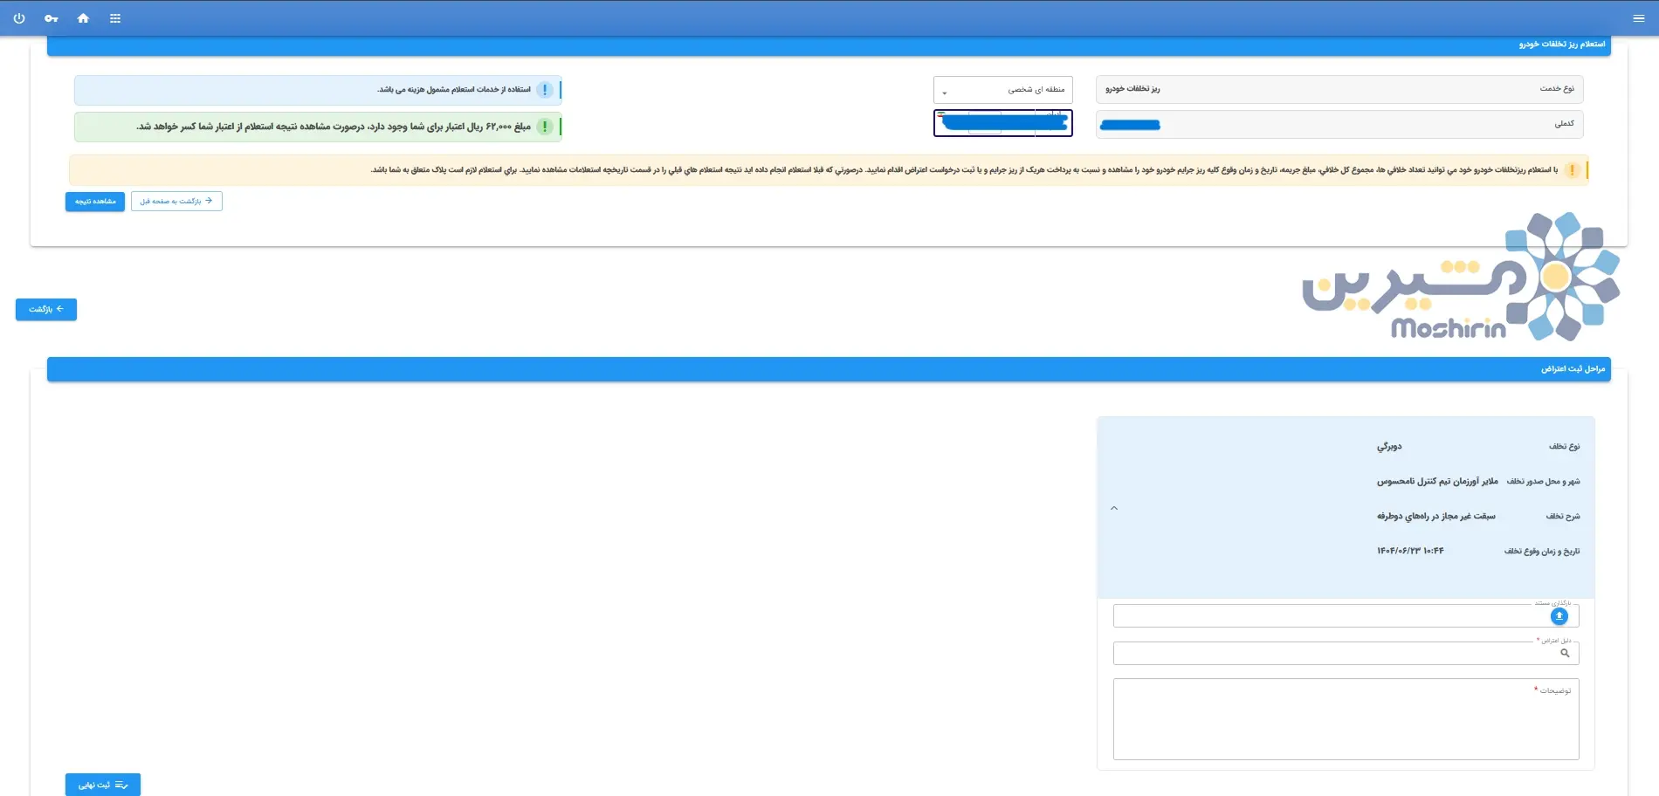
Task: Click the license plate number input box
Action: point(1002,124)
